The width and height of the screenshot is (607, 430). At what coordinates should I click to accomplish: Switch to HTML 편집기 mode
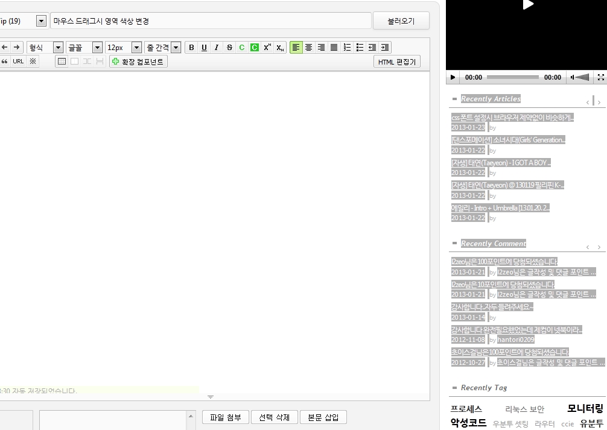396,62
